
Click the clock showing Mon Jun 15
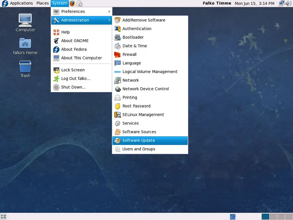tap(255, 3)
